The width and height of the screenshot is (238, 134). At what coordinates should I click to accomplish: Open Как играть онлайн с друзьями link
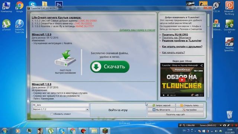[x=182, y=47]
